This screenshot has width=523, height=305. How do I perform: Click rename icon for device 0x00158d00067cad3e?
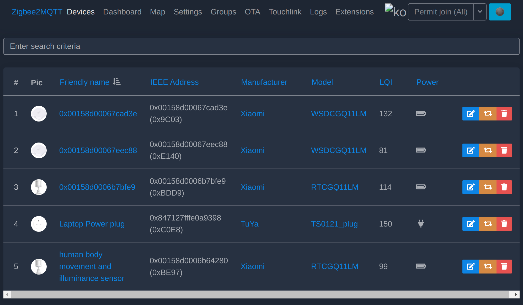coord(471,114)
